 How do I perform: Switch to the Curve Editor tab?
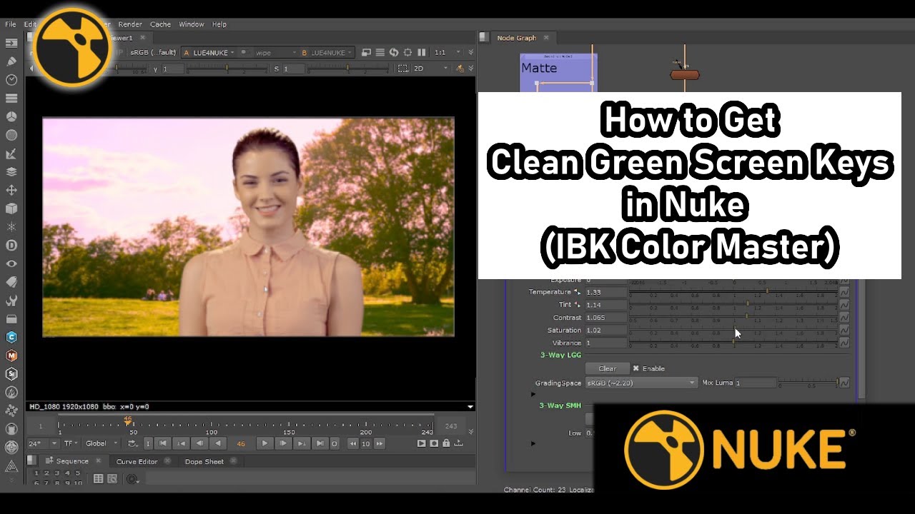pyautogui.click(x=137, y=461)
